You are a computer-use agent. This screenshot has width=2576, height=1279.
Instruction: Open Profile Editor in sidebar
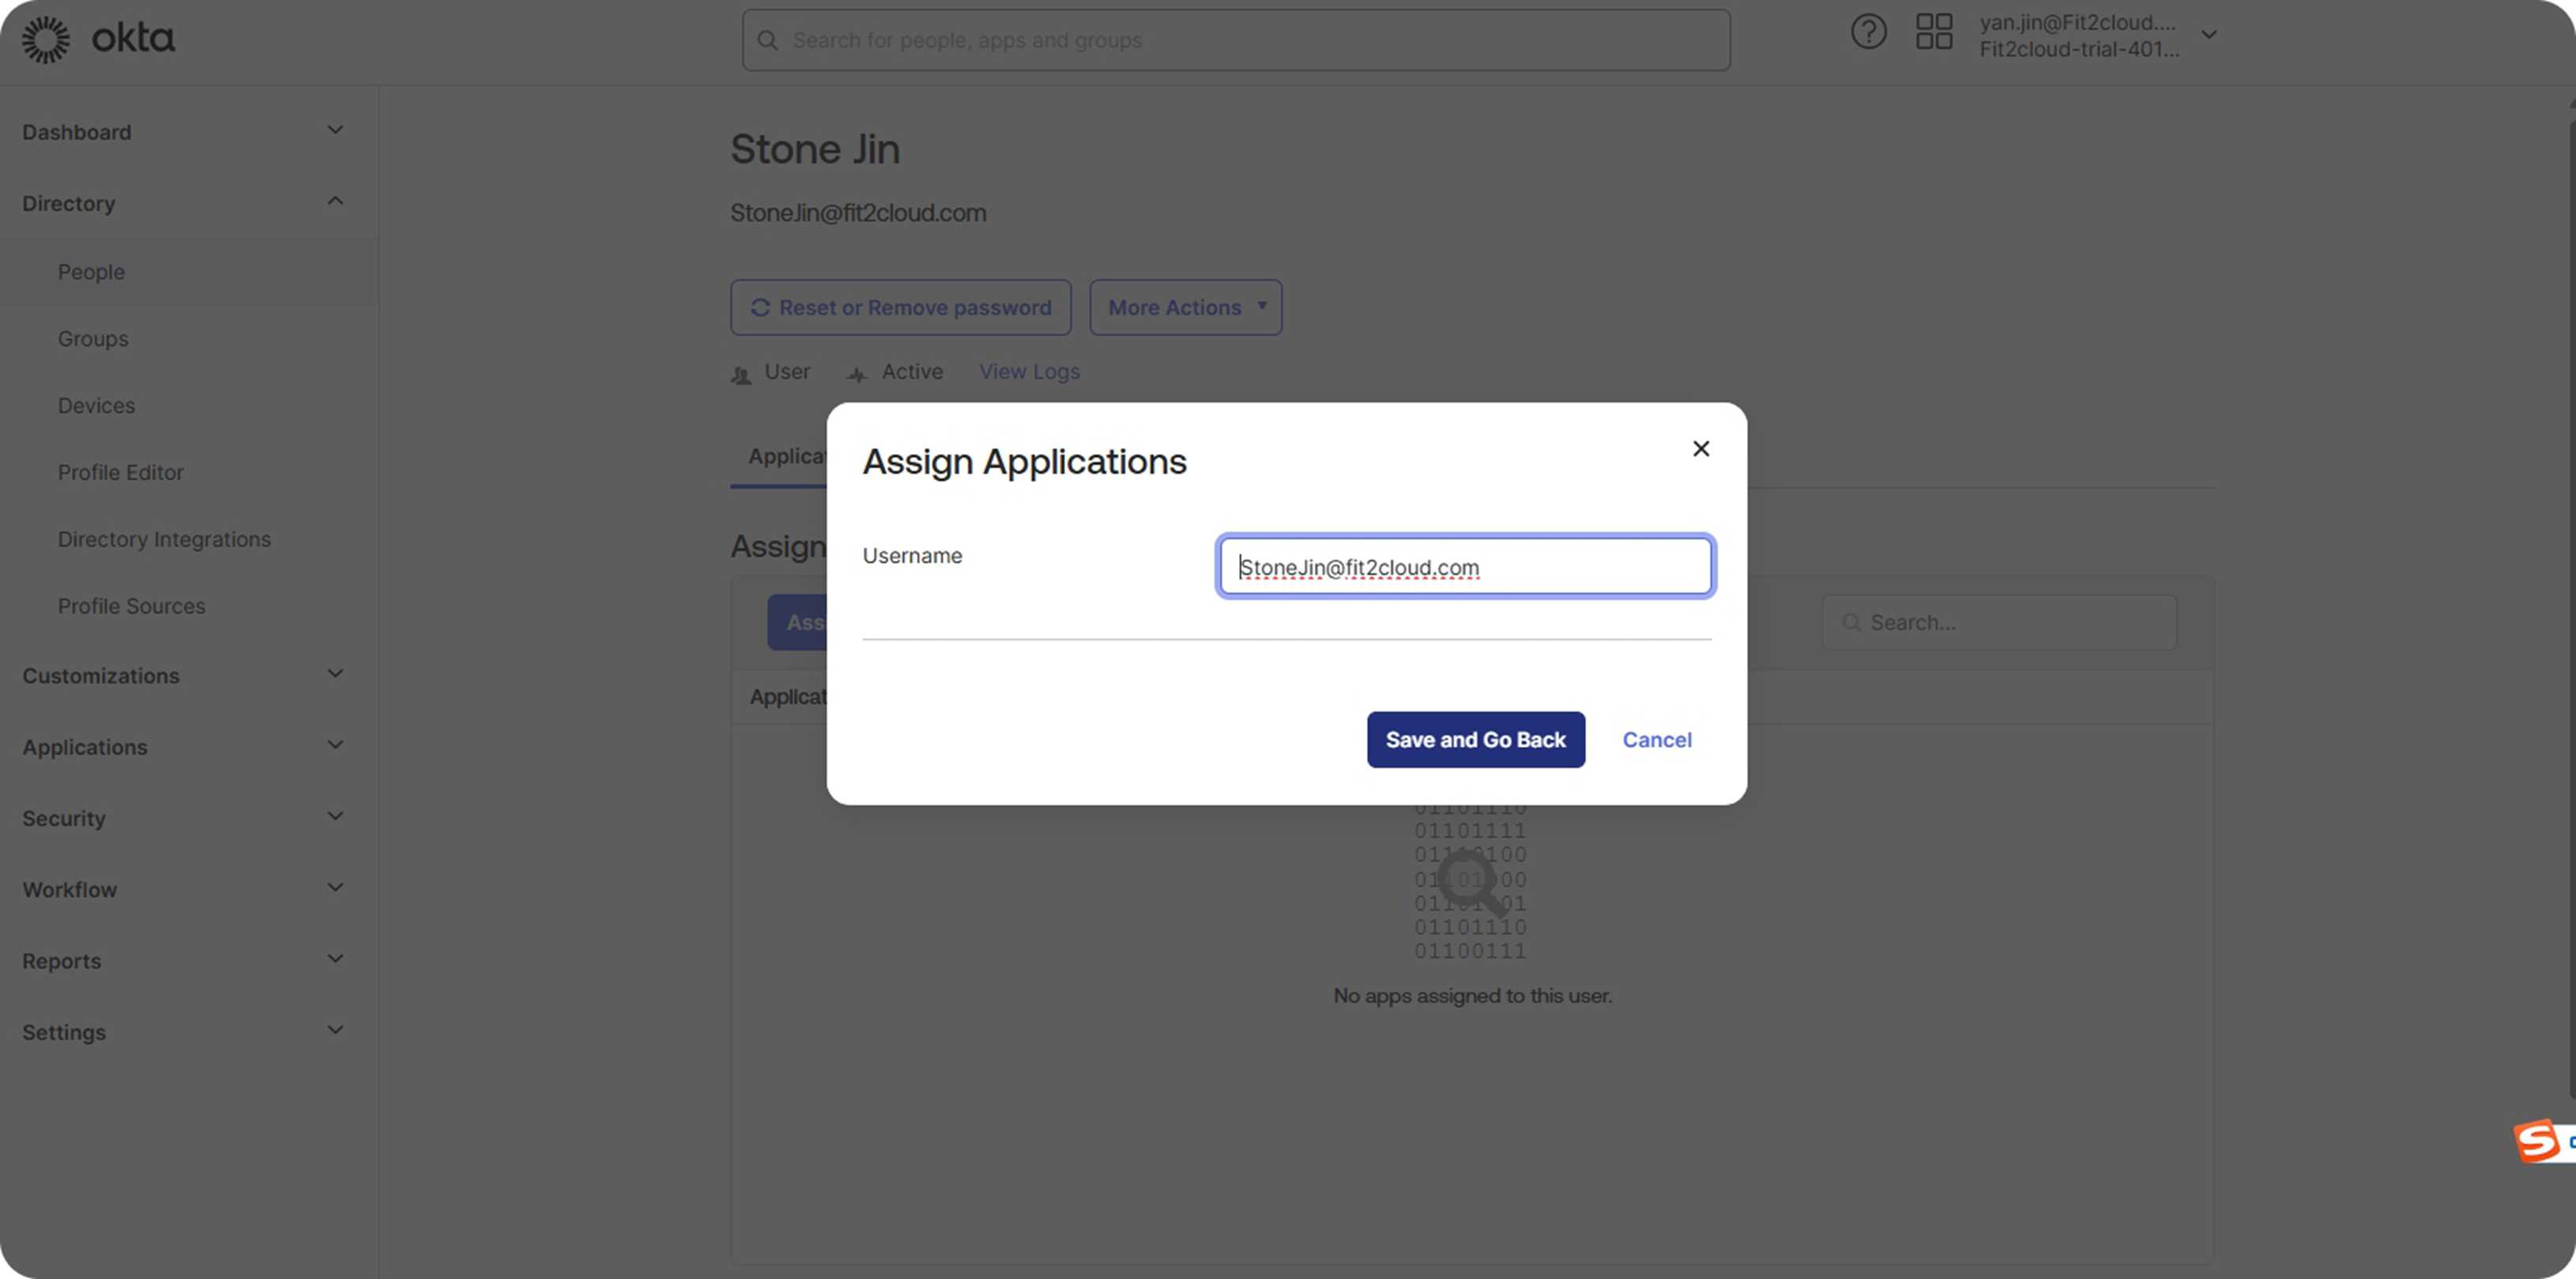coord(120,473)
